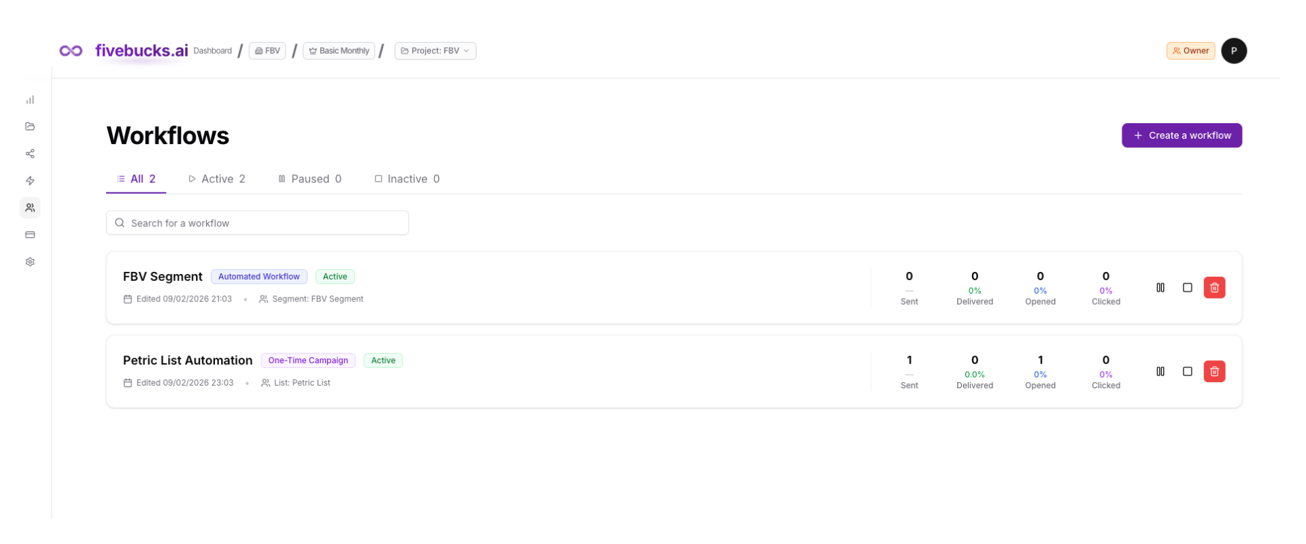Click the Create a workflow button
Screen dimensions: 1306x544
(x=1182, y=135)
